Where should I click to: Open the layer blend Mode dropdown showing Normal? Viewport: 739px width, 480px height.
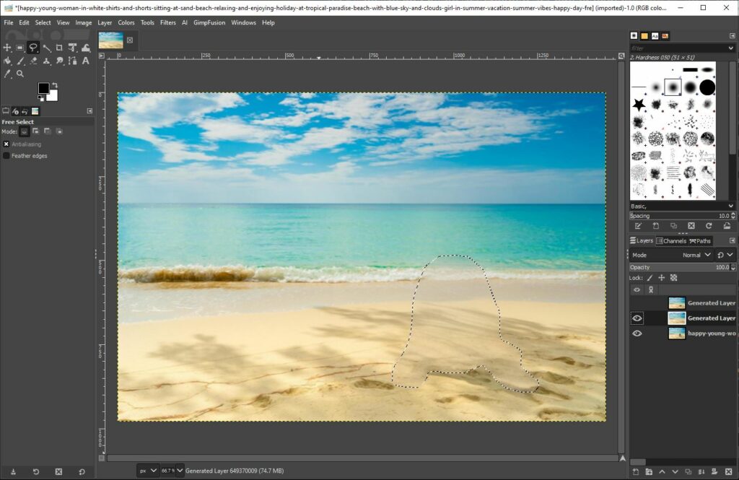coord(695,255)
